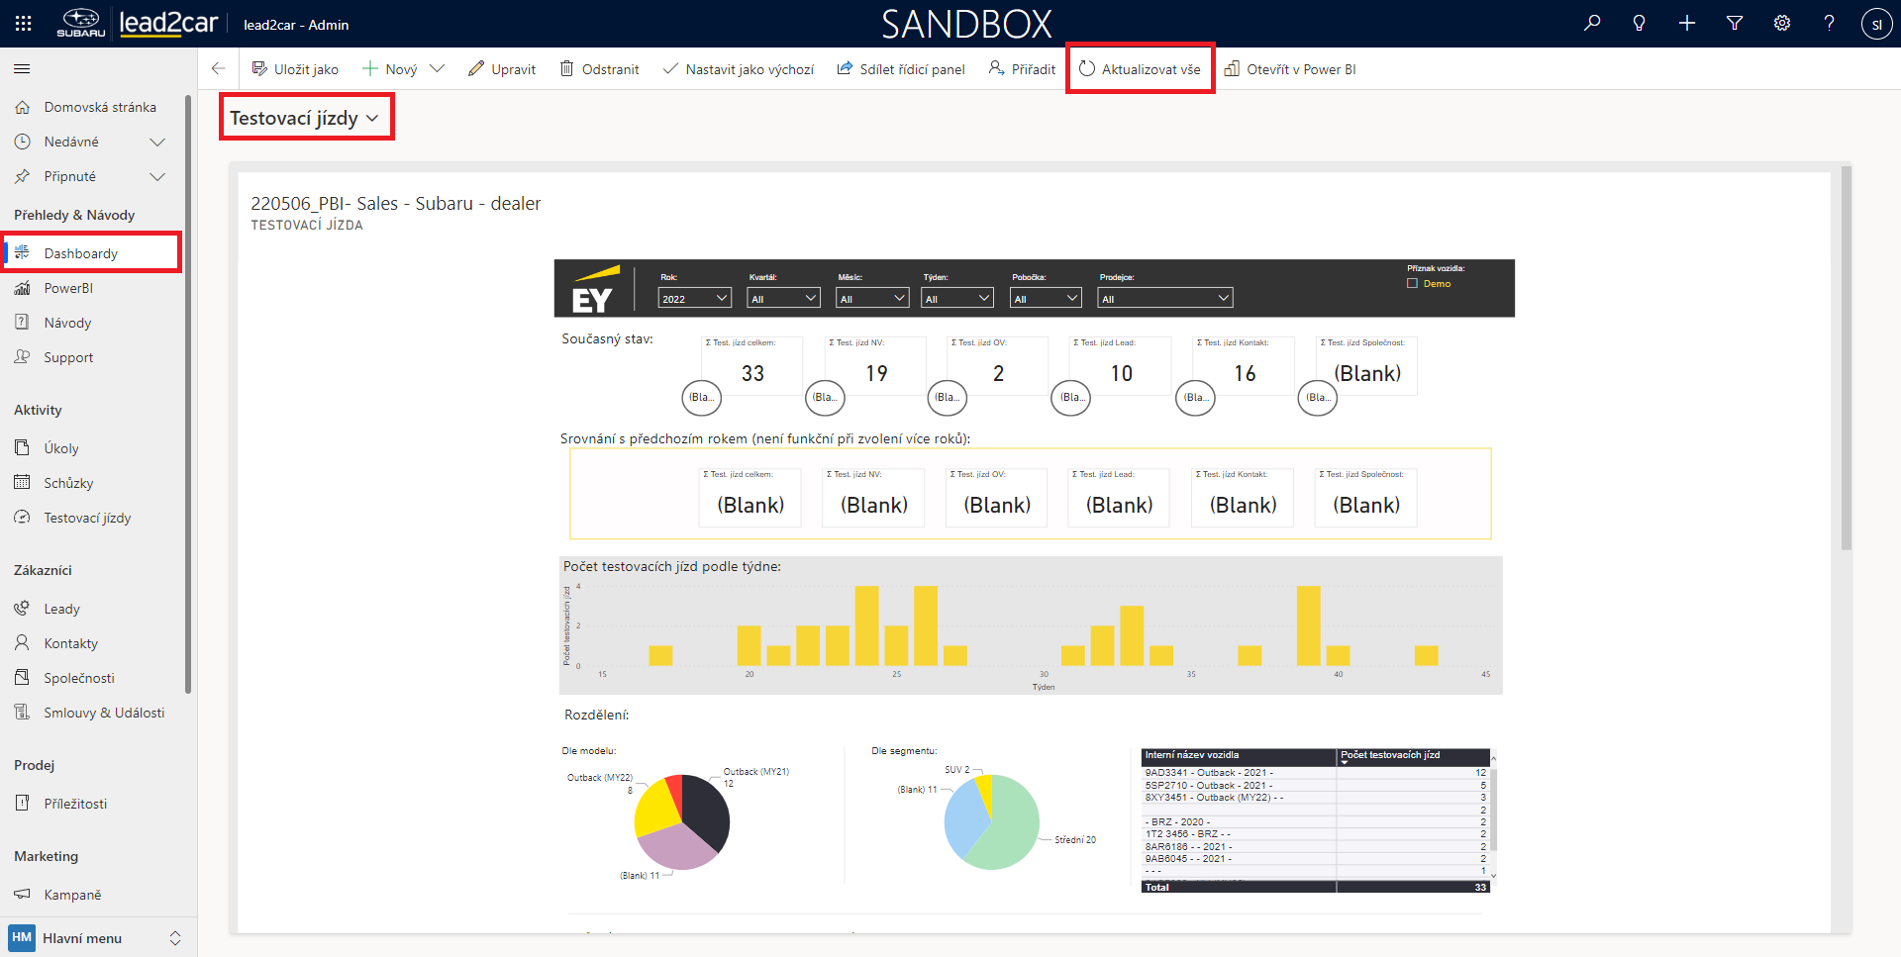Open the Hlavní menu area switcher
This screenshot has height=957, width=1901.
click(x=95, y=937)
